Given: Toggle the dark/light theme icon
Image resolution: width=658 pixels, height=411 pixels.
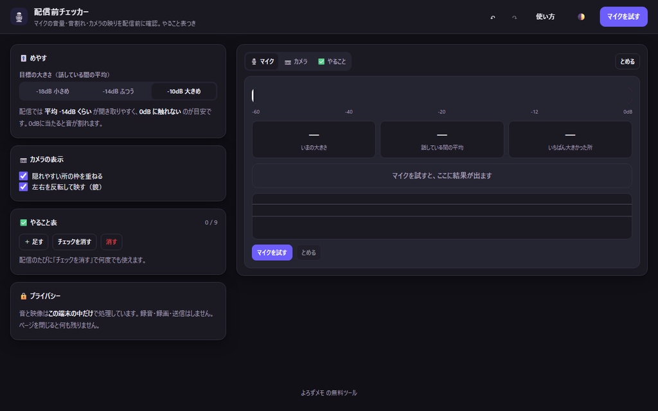Looking at the screenshot, I should pos(581,17).
